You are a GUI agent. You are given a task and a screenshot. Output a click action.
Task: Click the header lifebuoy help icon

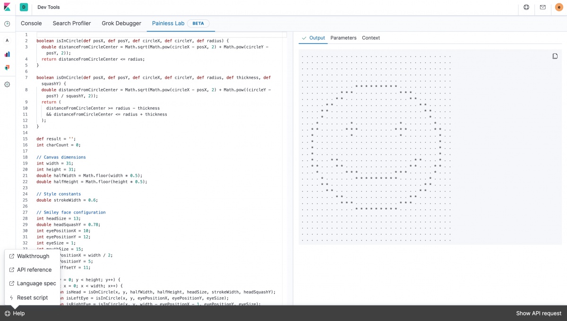click(x=526, y=7)
